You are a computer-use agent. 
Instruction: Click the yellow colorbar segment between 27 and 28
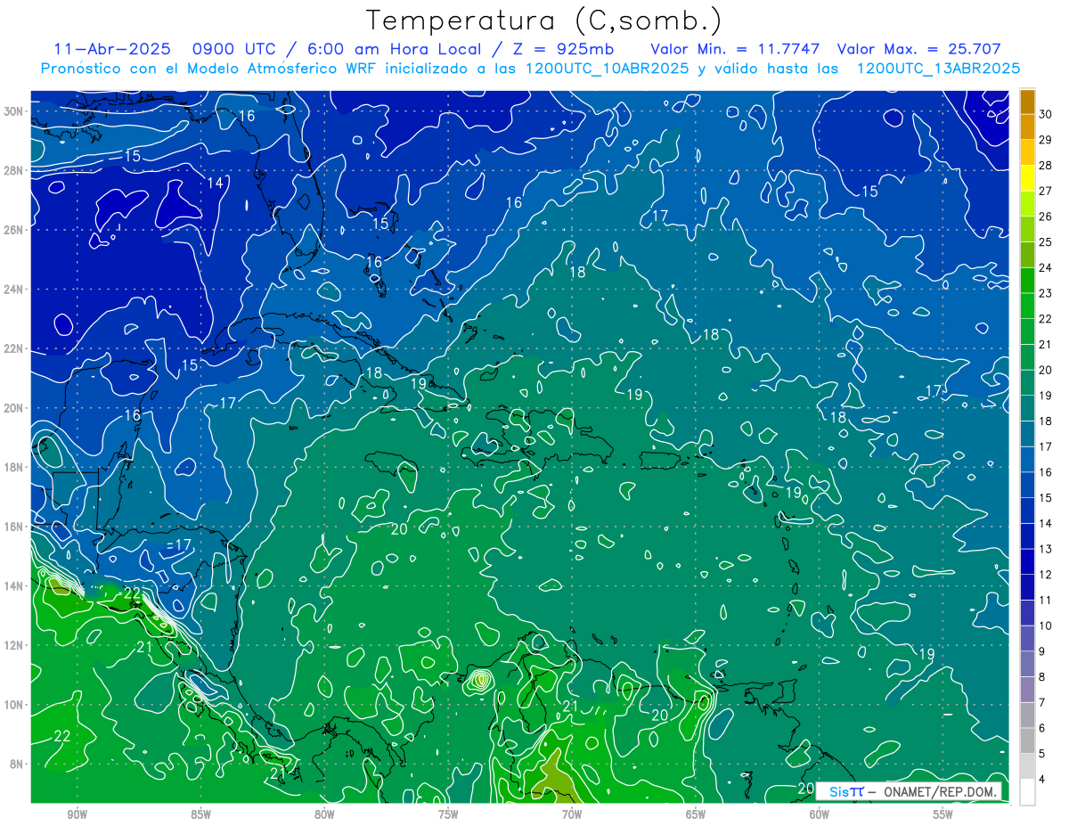[1027, 178]
